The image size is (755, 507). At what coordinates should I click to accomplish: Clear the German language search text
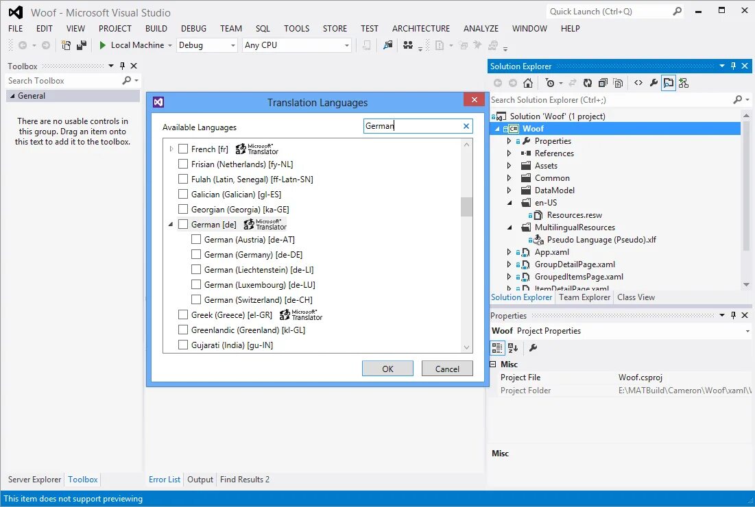466,126
